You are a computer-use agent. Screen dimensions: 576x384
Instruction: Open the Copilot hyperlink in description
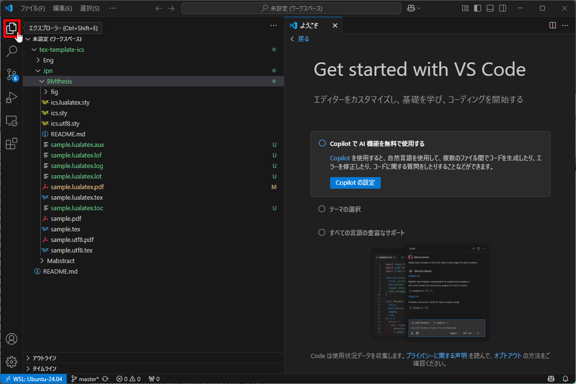[340, 158]
